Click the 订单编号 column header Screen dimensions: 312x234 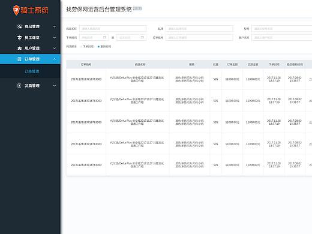[86, 64]
